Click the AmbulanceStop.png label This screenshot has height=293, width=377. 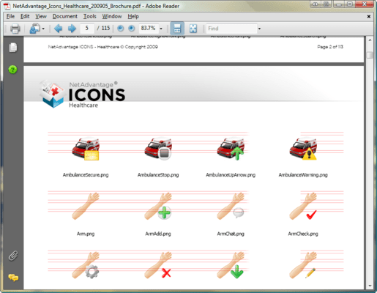tap(158, 175)
